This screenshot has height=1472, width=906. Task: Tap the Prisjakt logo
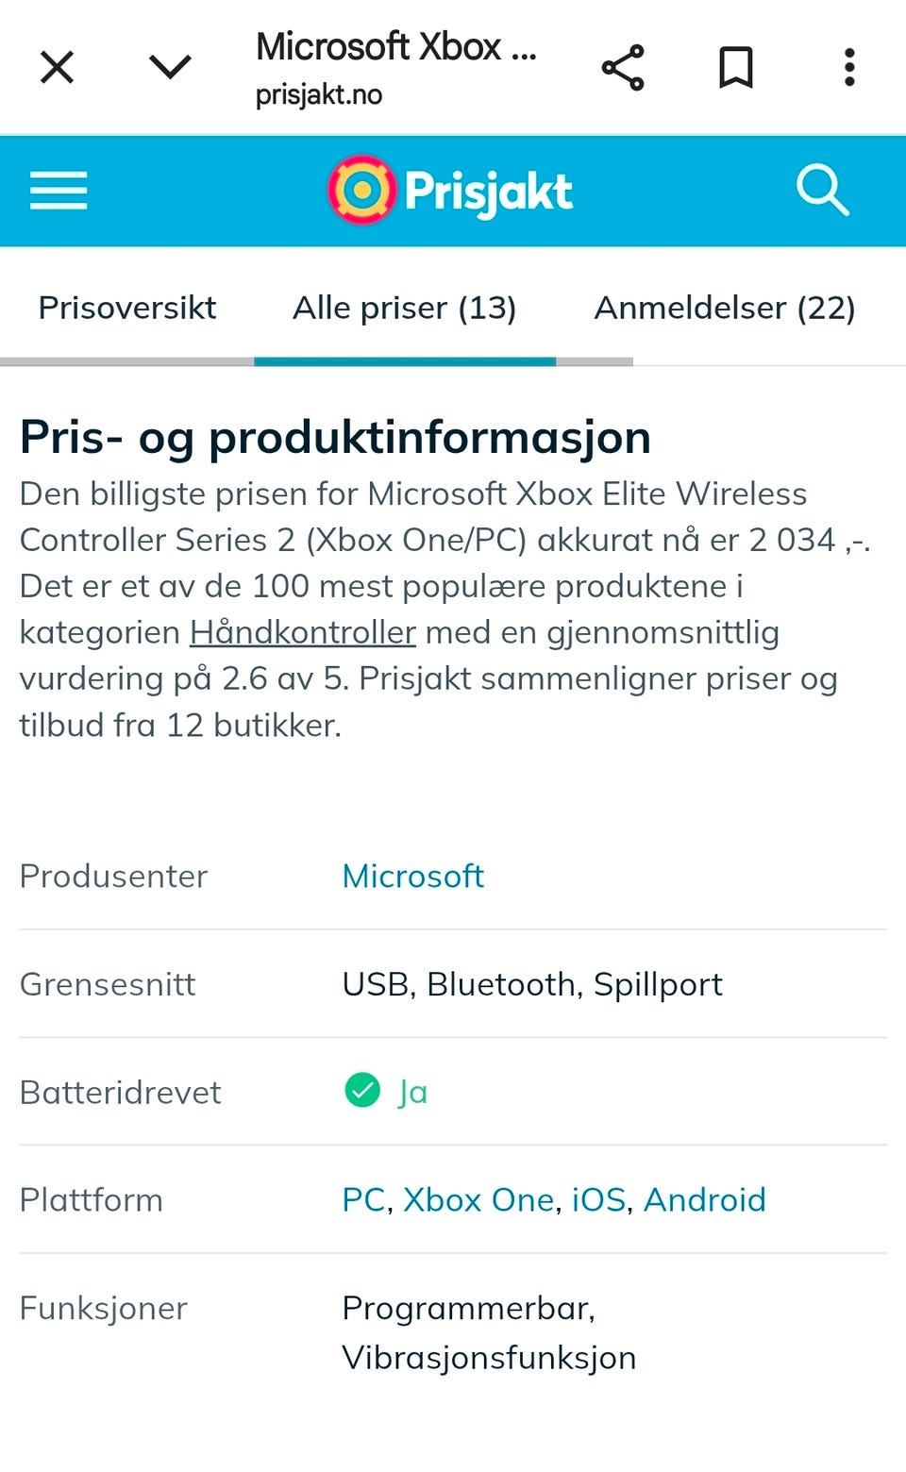coord(451,191)
